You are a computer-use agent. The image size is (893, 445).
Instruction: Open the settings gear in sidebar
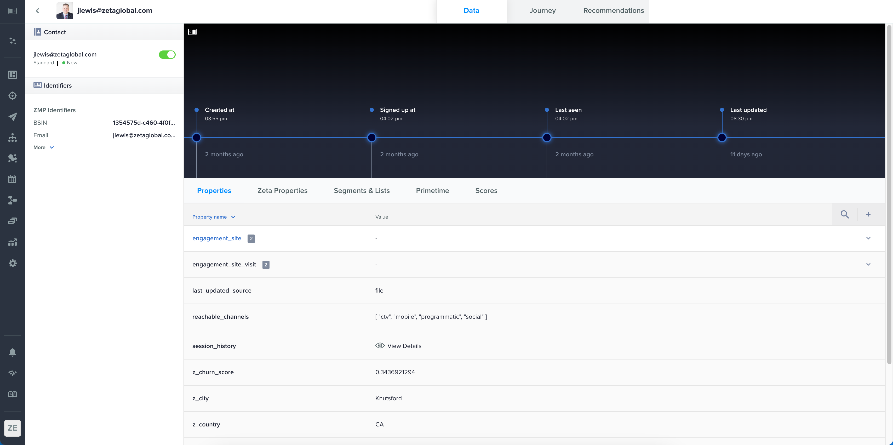(13, 263)
